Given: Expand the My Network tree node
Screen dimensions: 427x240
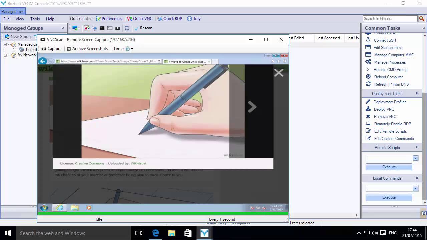Looking at the screenshot, I should [x=5, y=55].
